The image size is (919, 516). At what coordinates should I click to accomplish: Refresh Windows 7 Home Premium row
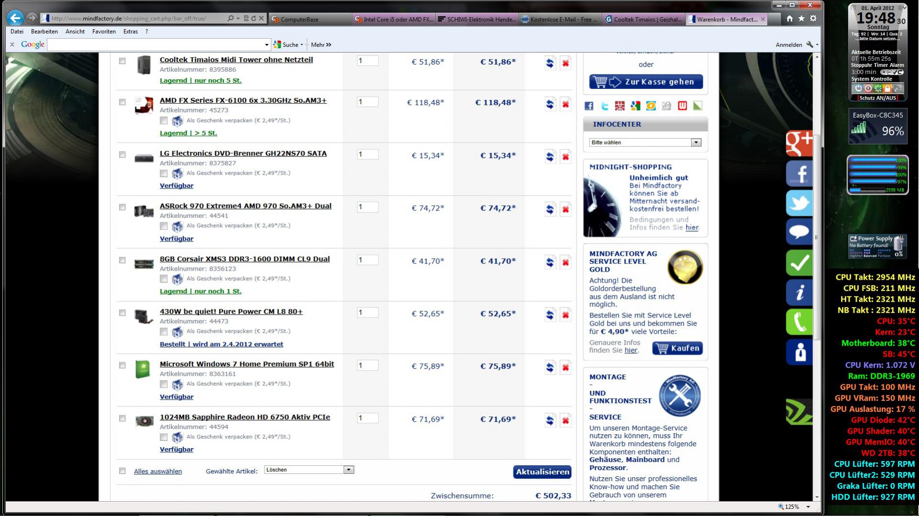tap(550, 367)
